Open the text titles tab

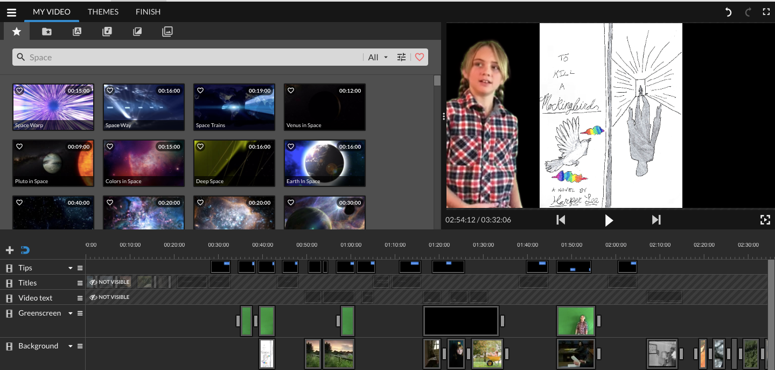(x=77, y=31)
